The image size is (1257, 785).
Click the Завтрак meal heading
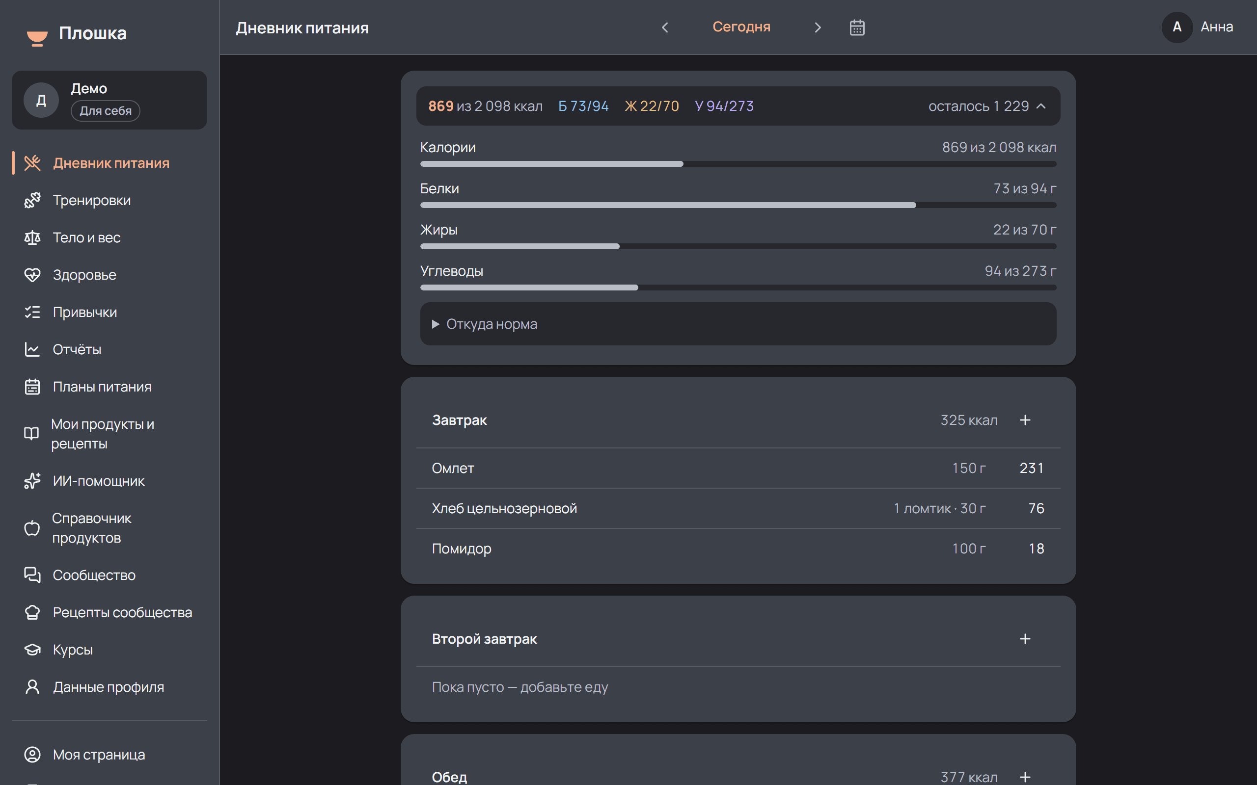(x=459, y=420)
